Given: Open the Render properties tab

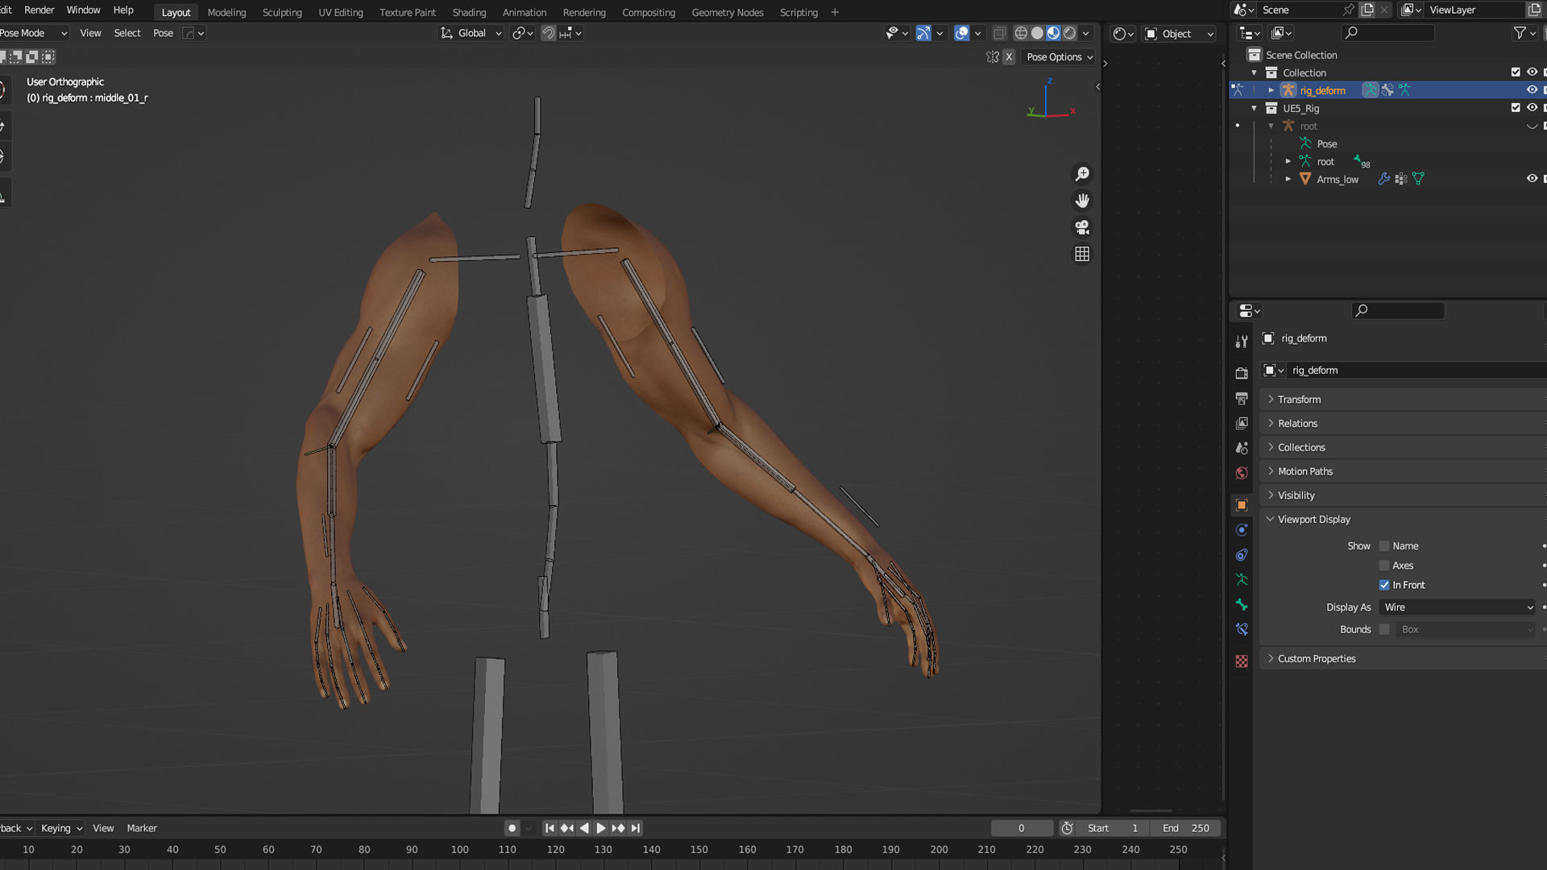Looking at the screenshot, I should pyautogui.click(x=1242, y=373).
